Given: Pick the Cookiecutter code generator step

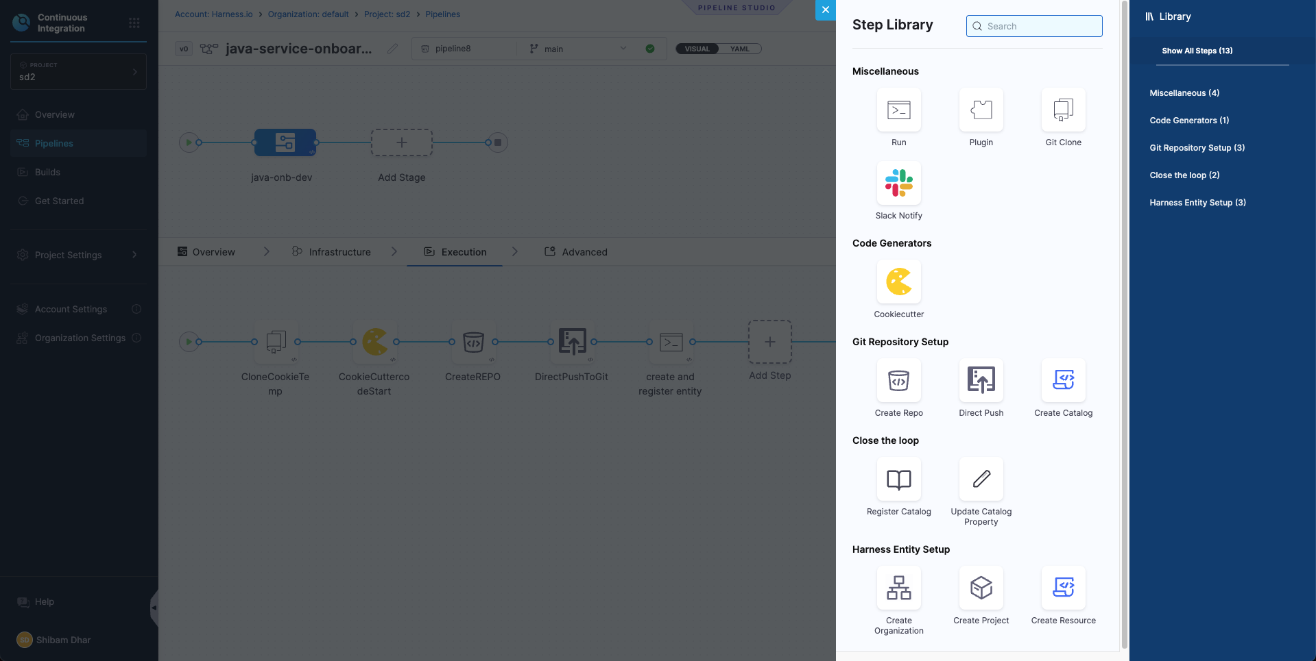Looking at the screenshot, I should pyautogui.click(x=898, y=282).
